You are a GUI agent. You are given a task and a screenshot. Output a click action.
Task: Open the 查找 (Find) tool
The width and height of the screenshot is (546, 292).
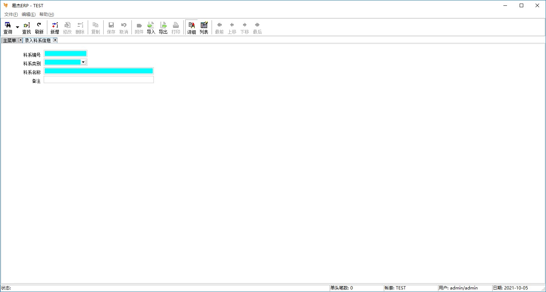tap(26, 27)
